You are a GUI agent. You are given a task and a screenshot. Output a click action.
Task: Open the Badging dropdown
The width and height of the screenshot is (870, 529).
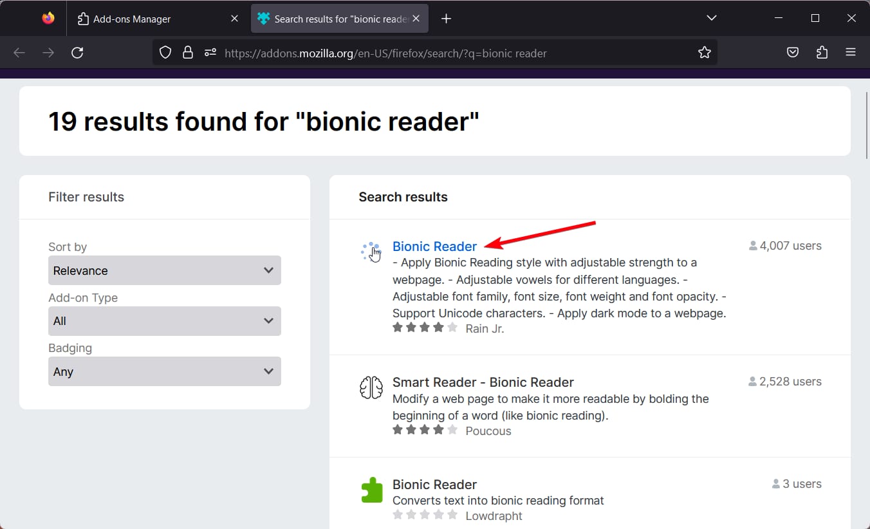tap(164, 371)
